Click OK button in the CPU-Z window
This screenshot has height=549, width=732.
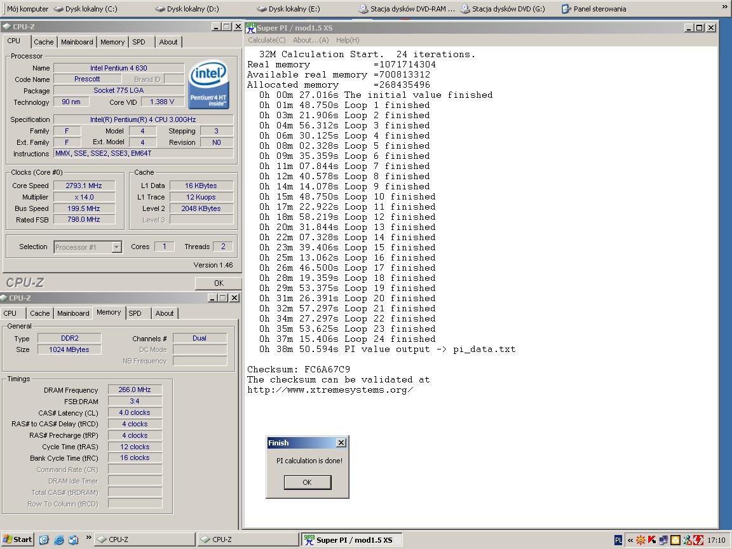pos(219,283)
